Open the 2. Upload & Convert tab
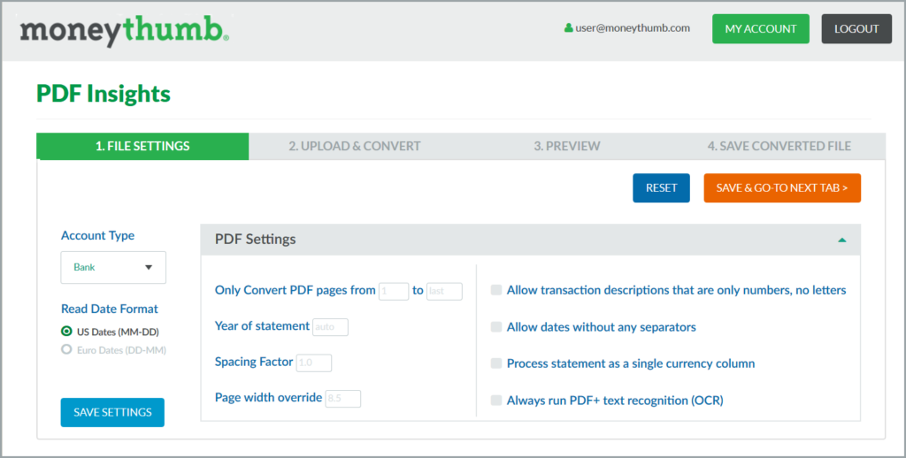 (355, 146)
